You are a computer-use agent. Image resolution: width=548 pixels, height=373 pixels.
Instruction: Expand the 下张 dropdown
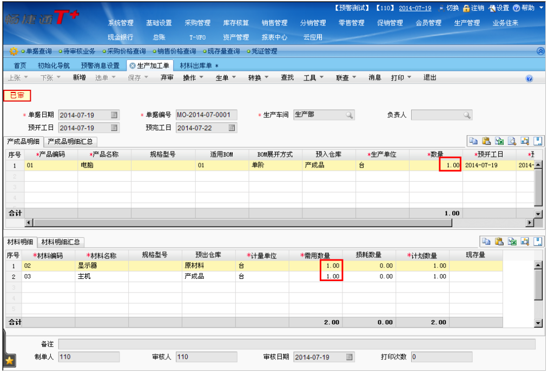(58, 77)
